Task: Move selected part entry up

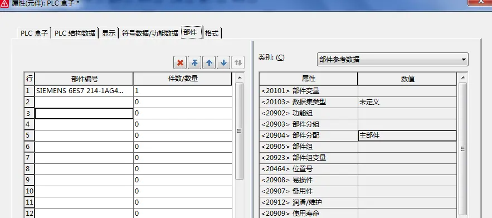Action: pyautogui.click(x=209, y=63)
